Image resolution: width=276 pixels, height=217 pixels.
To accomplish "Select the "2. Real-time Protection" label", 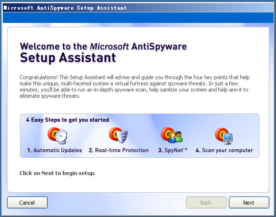I will pos(118,150).
